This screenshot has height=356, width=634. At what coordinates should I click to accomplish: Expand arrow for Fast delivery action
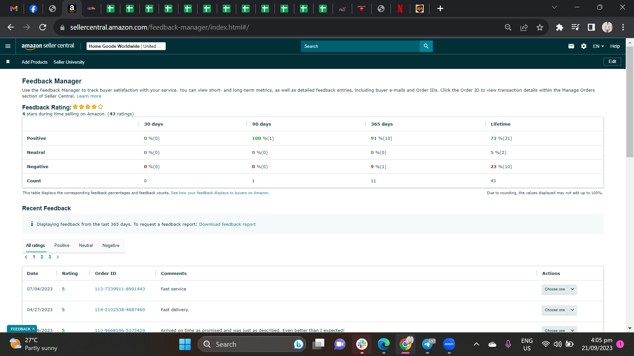pyautogui.click(x=573, y=310)
